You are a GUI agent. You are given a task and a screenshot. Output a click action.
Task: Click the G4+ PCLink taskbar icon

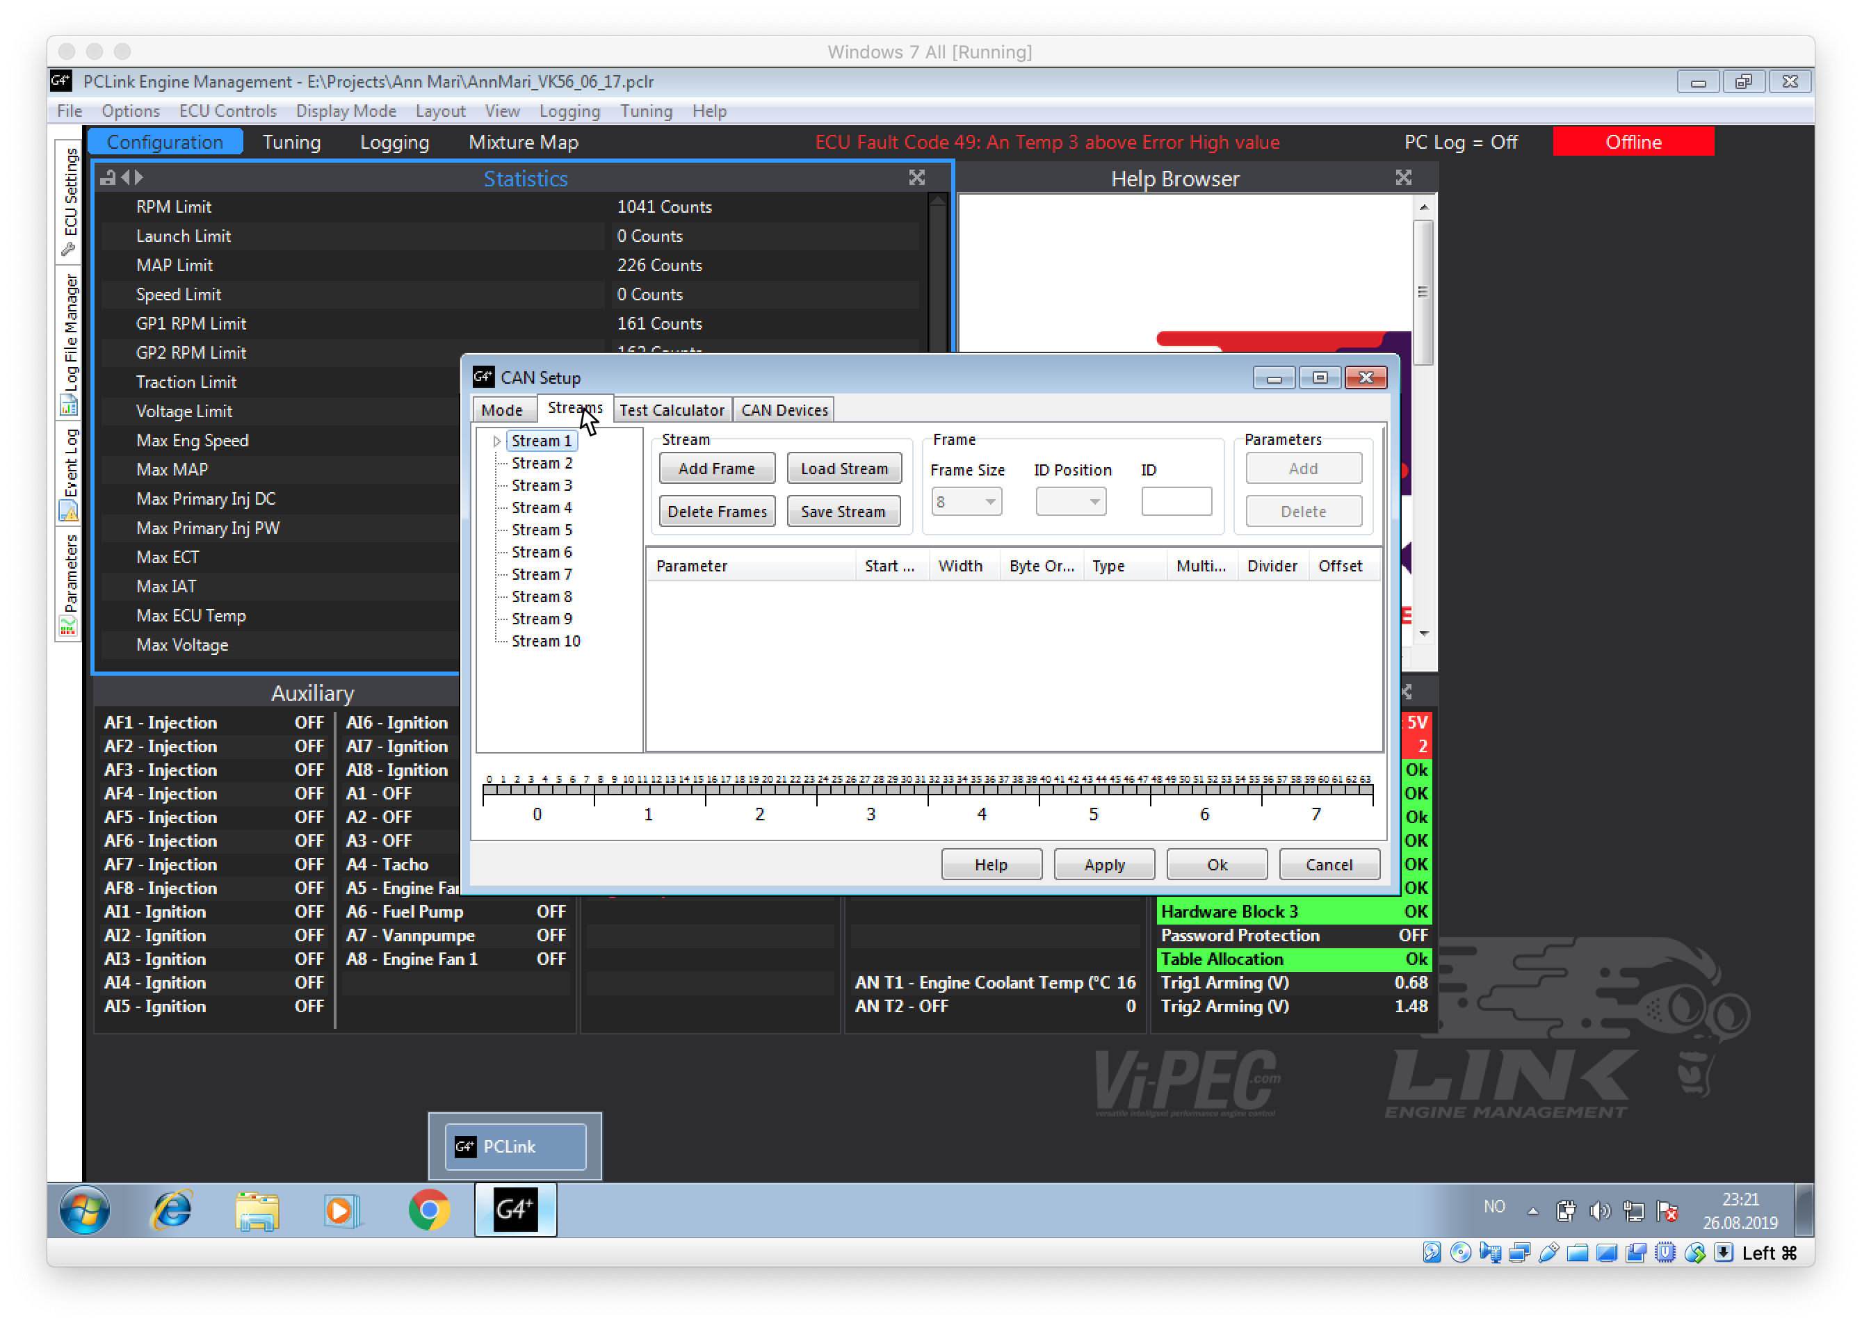click(515, 1209)
